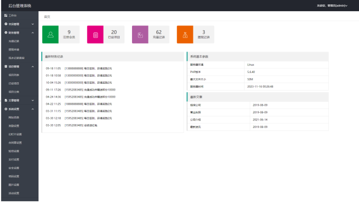
Task: Click the server time 2023-11-16 00:26:48
Action: tap(260, 87)
